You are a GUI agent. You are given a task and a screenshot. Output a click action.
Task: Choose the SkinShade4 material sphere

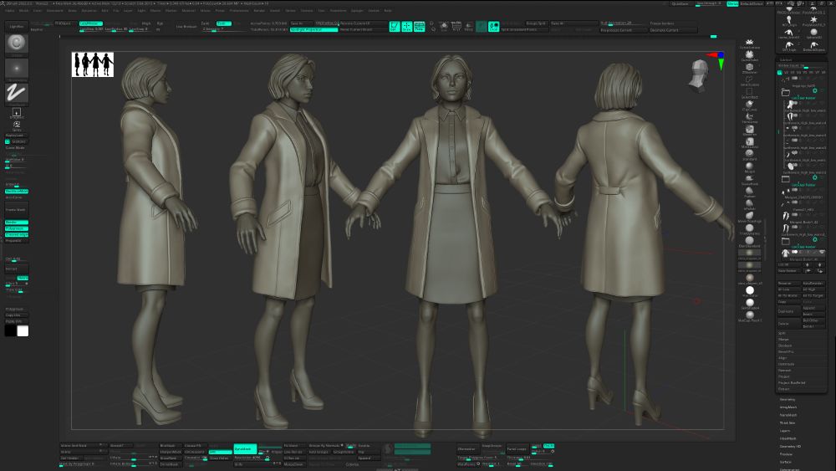pyautogui.click(x=750, y=304)
